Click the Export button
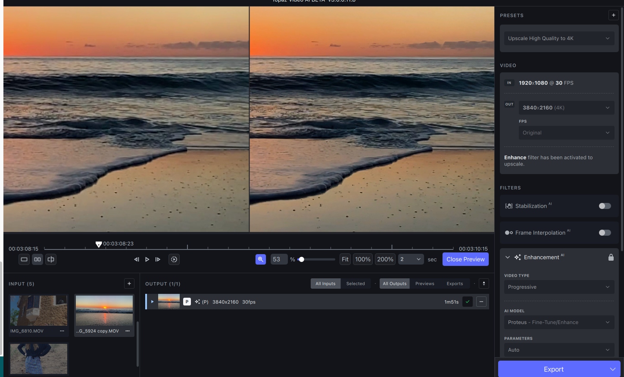 [553, 369]
